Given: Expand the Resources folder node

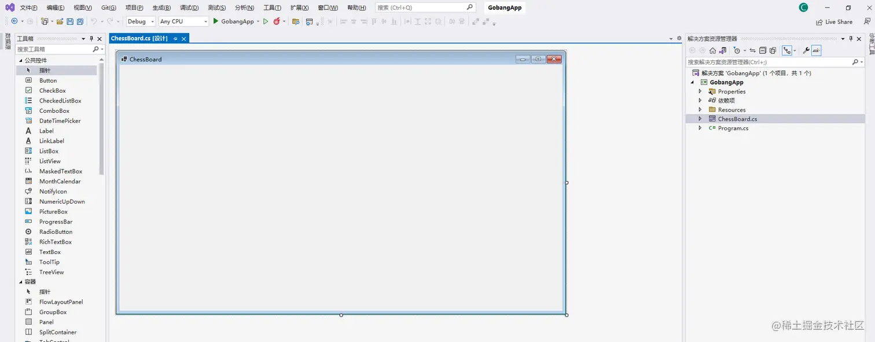Looking at the screenshot, I should [700, 110].
